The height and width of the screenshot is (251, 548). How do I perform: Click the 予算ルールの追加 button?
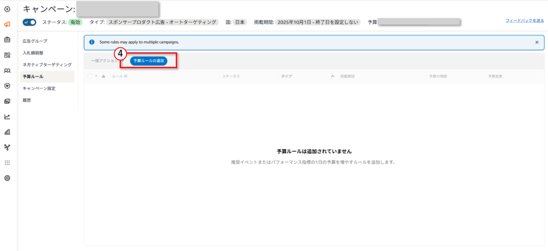click(149, 61)
